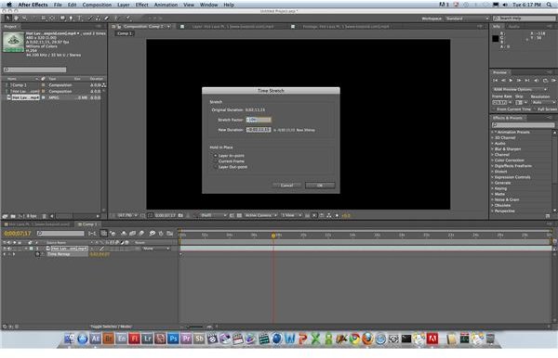Expand Keying effects category
The width and height of the screenshot is (558, 358).
tap(493, 188)
